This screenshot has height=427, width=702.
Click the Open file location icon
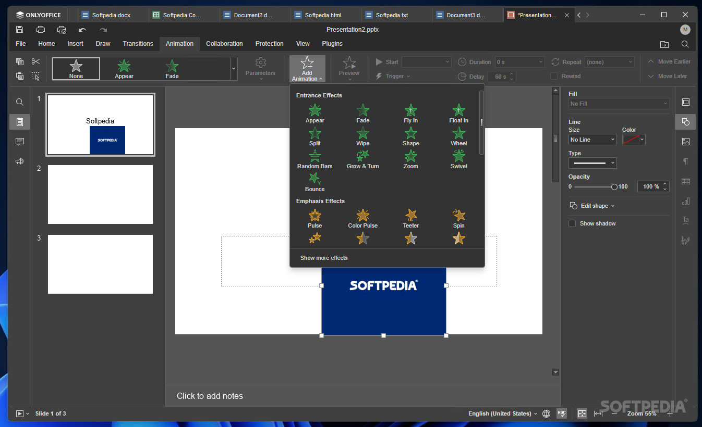[x=664, y=44]
